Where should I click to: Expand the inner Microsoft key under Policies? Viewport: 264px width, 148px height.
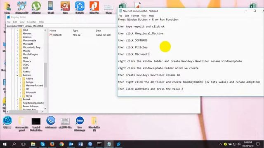20,92
